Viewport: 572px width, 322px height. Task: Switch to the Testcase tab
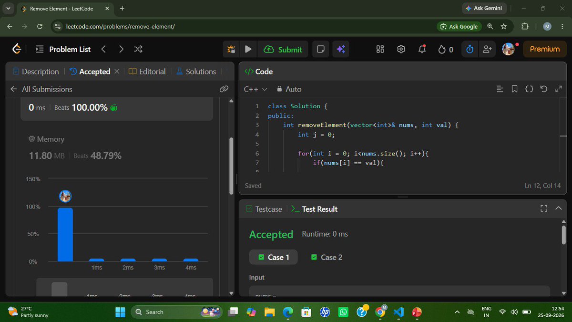coord(264,209)
